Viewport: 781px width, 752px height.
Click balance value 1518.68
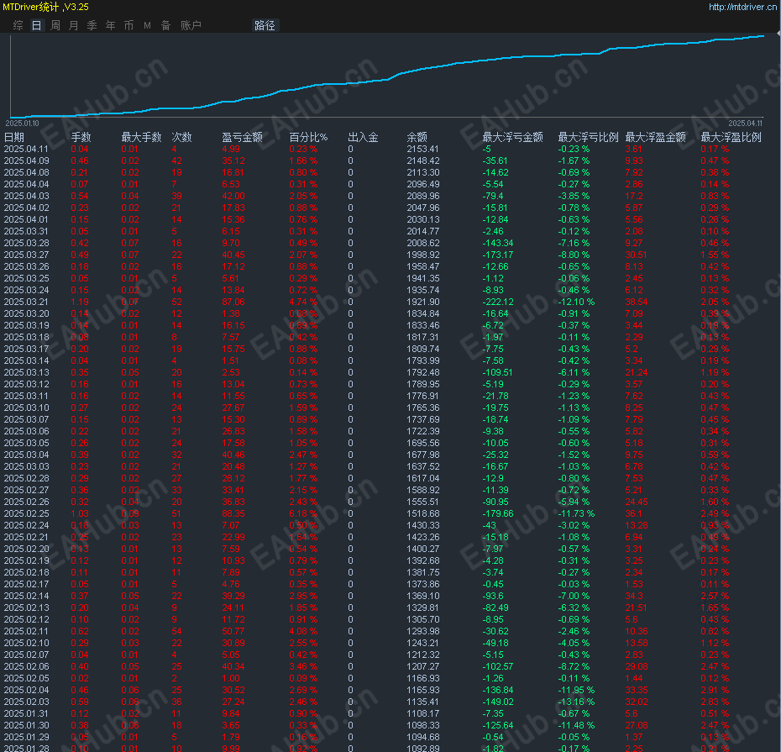[423, 513]
